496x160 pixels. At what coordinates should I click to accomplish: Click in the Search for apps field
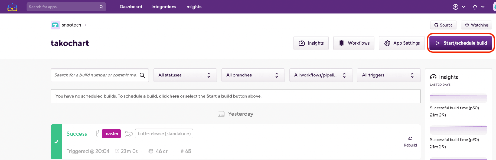(66, 7)
